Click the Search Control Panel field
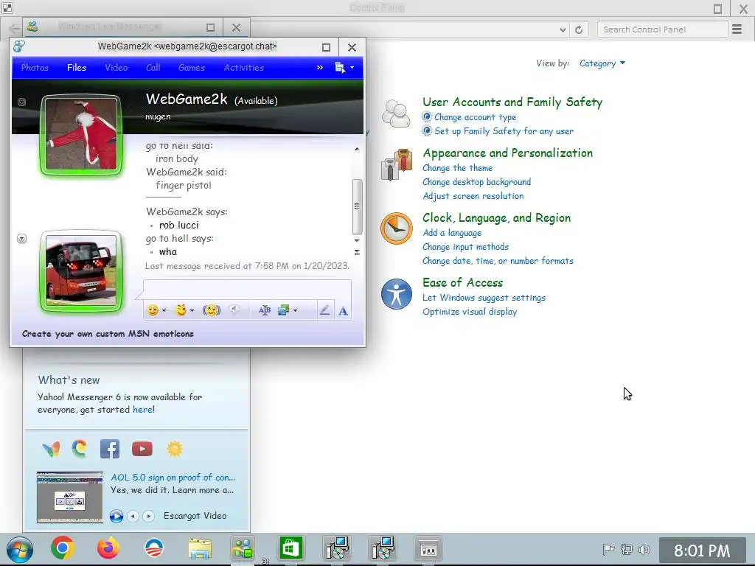Image resolution: width=755 pixels, height=566 pixels. (663, 29)
